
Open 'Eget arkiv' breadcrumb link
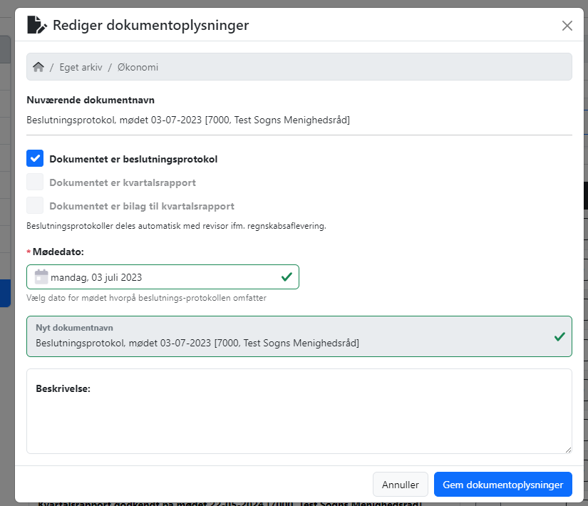pos(81,67)
